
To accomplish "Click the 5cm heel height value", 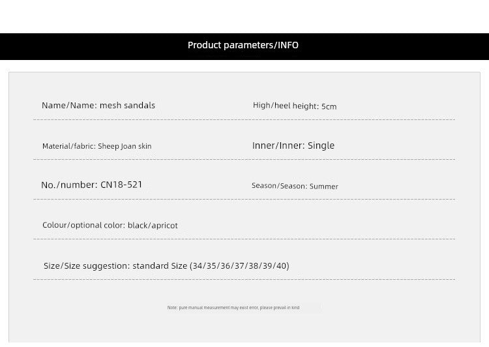I will coord(329,106).
